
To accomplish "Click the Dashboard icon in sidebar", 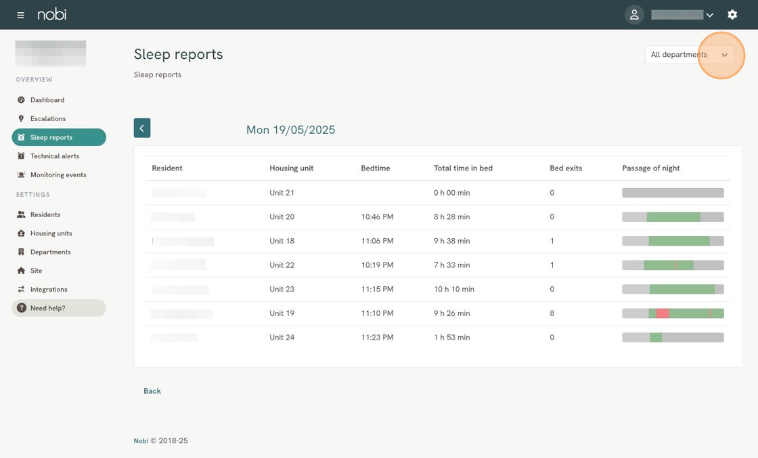I will [21, 100].
